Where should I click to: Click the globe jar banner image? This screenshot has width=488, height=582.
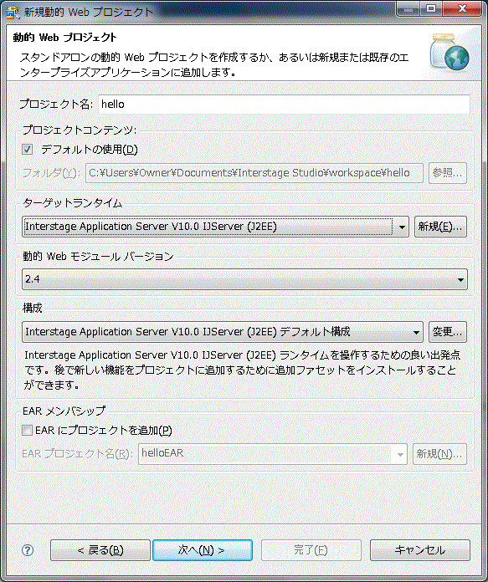(x=449, y=52)
